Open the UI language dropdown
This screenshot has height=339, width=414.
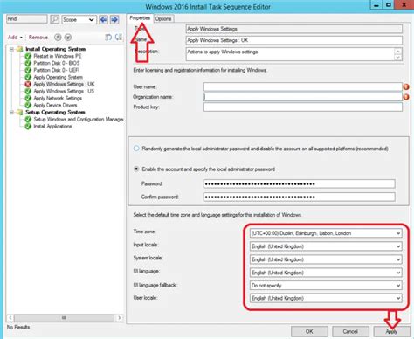point(326,273)
